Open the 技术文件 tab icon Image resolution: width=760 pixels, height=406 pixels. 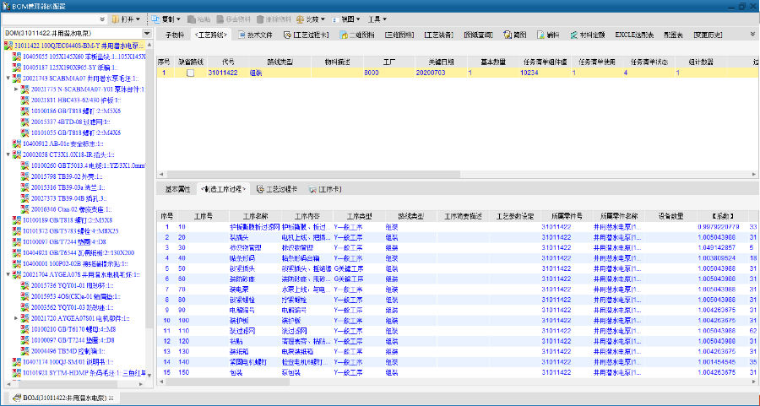click(240, 35)
